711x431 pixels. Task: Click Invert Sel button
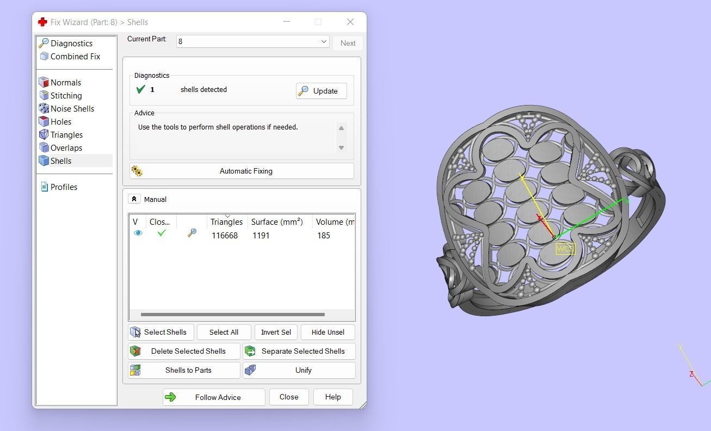tap(276, 333)
